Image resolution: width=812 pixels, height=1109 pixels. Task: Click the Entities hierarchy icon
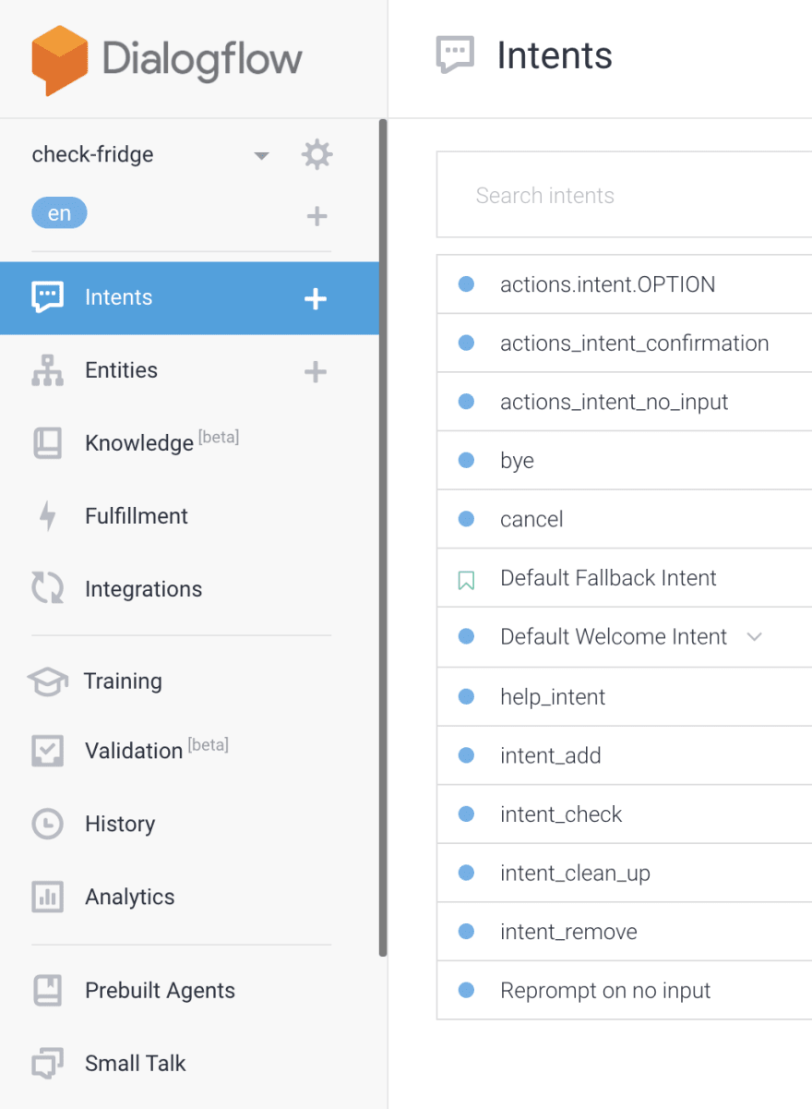point(48,370)
